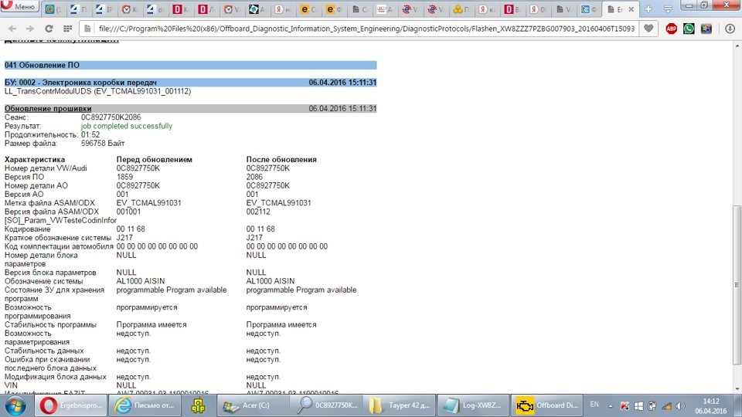The image size is (742, 417).
Task: Click the address bar file URL
Action: pyautogui.click(x=366, y=29)
